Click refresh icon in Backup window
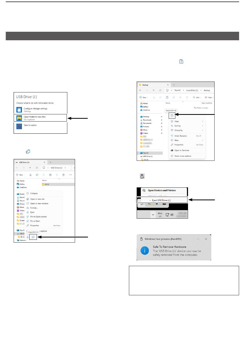Viewport: 245px width, 358px height. pyautogui.click(x=160, y=90)
